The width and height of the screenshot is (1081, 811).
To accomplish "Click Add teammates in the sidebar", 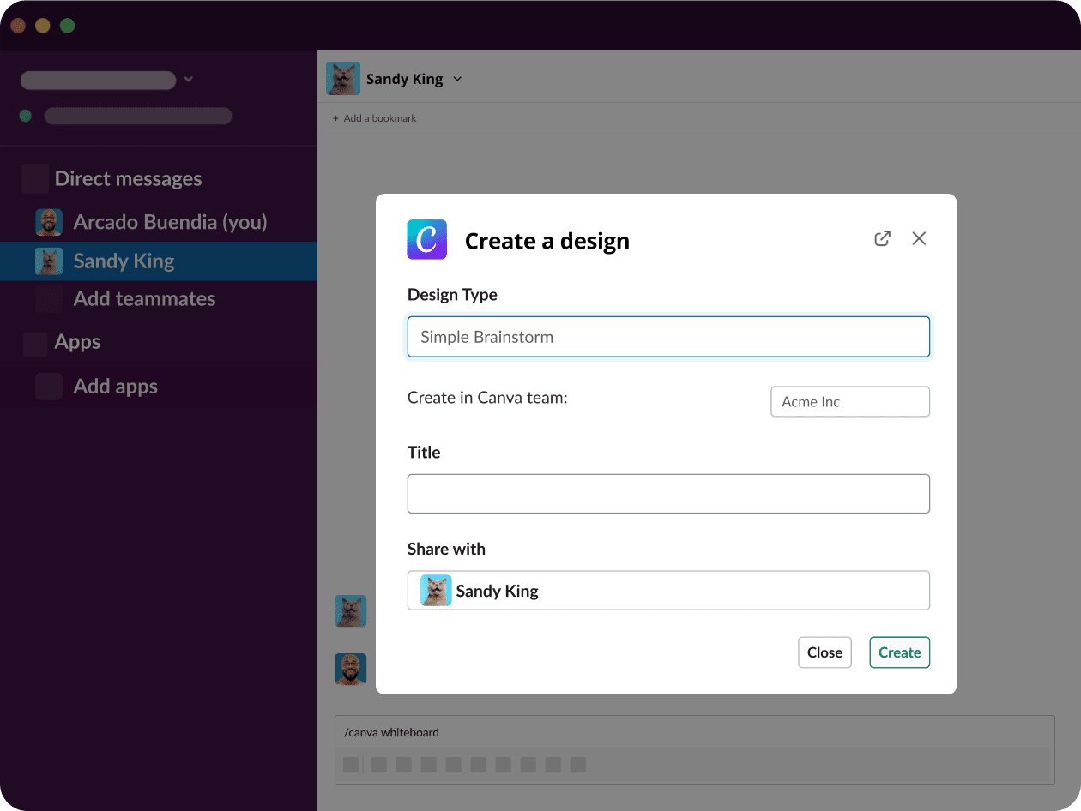I will (144, 298).
